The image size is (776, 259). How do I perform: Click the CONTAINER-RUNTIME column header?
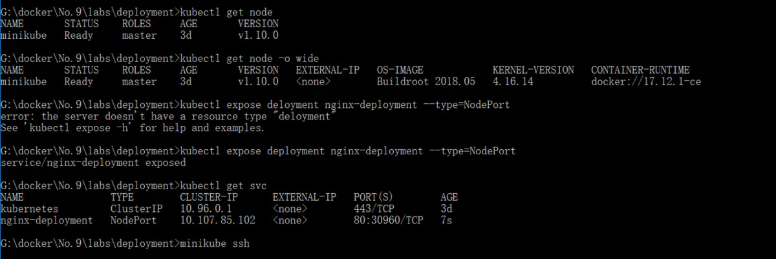(640, 70)
